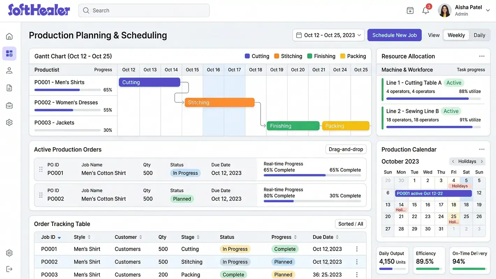Select the Dashboard grid icon in the sidebar

[x=9, y=53]
